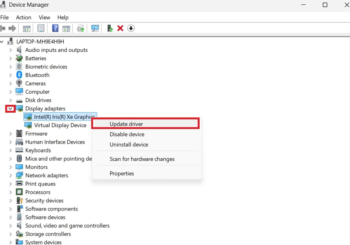The width and height of the screenshot is (350, 245).
Task: Choose Disable device from context menu
Action: click(x=147, y=134)
